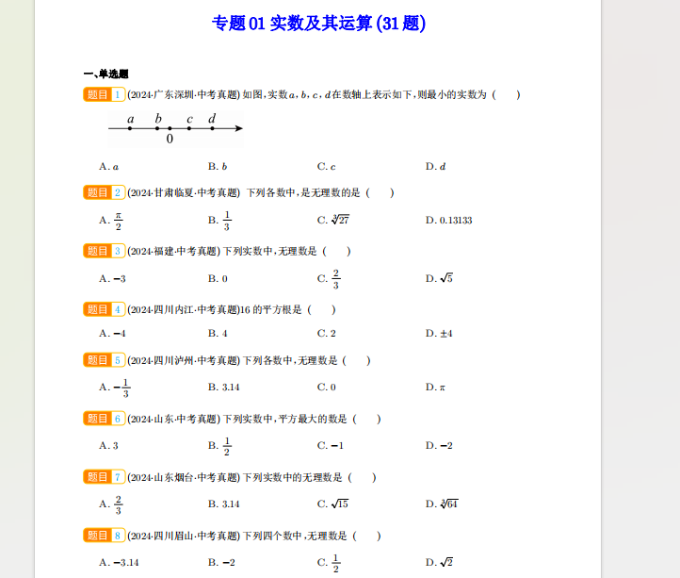Select option D. 0.13133
The image size is (680, 578).
[x=449, y=221]
